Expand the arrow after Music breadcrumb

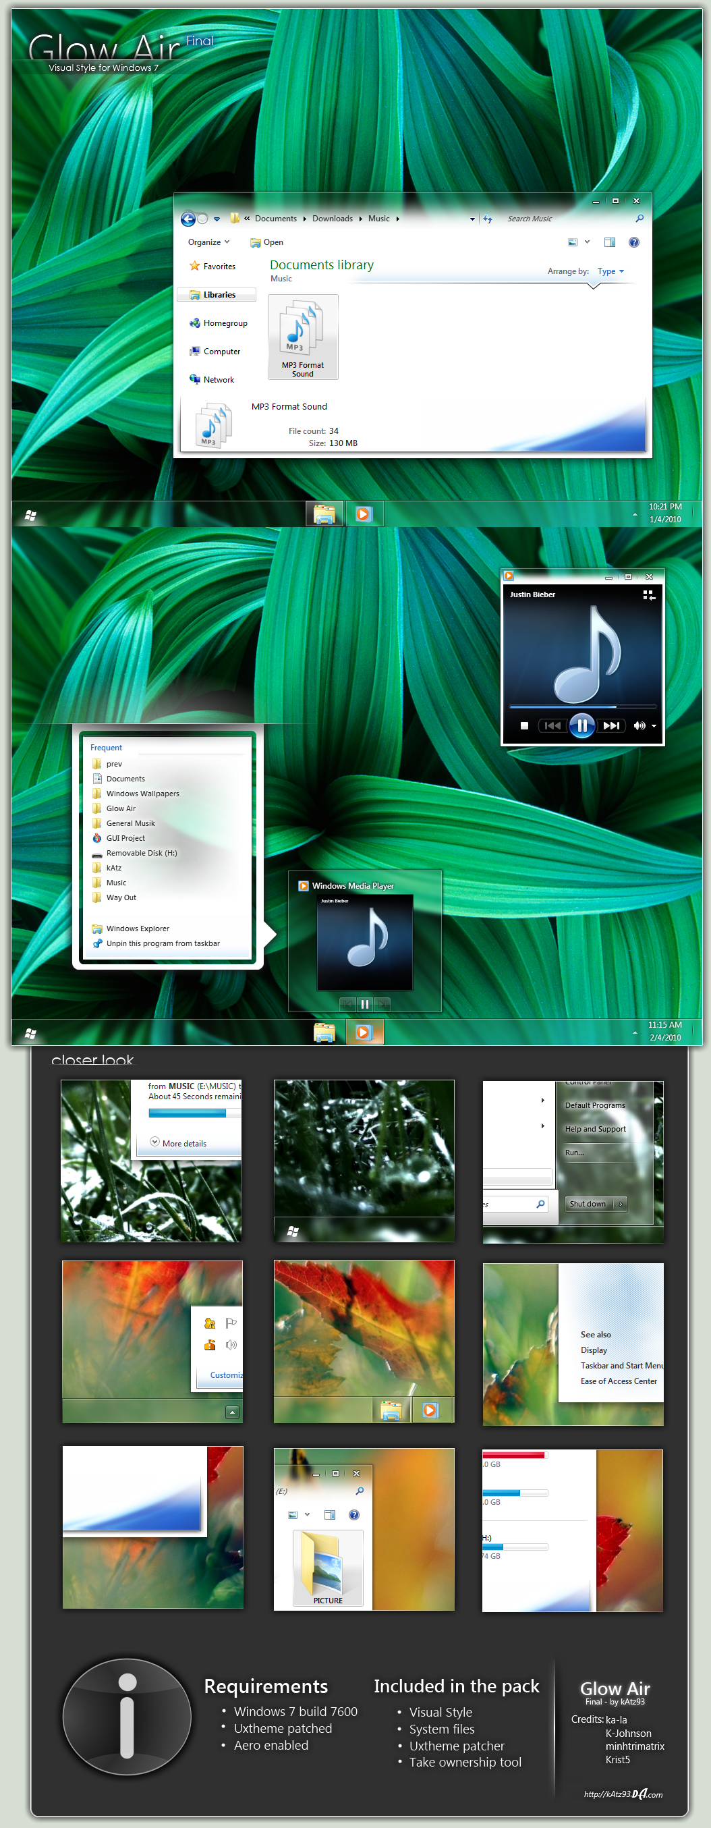pyautogui.click(x=397, y=219)
